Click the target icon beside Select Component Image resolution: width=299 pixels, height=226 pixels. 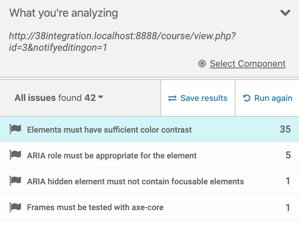[202, 63]
